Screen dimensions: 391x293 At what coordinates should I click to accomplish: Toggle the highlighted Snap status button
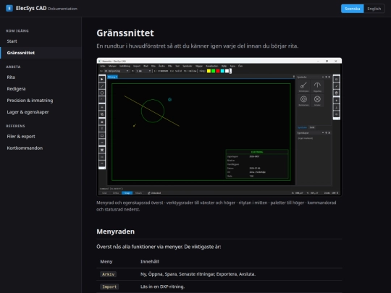(x=127, y=193)
